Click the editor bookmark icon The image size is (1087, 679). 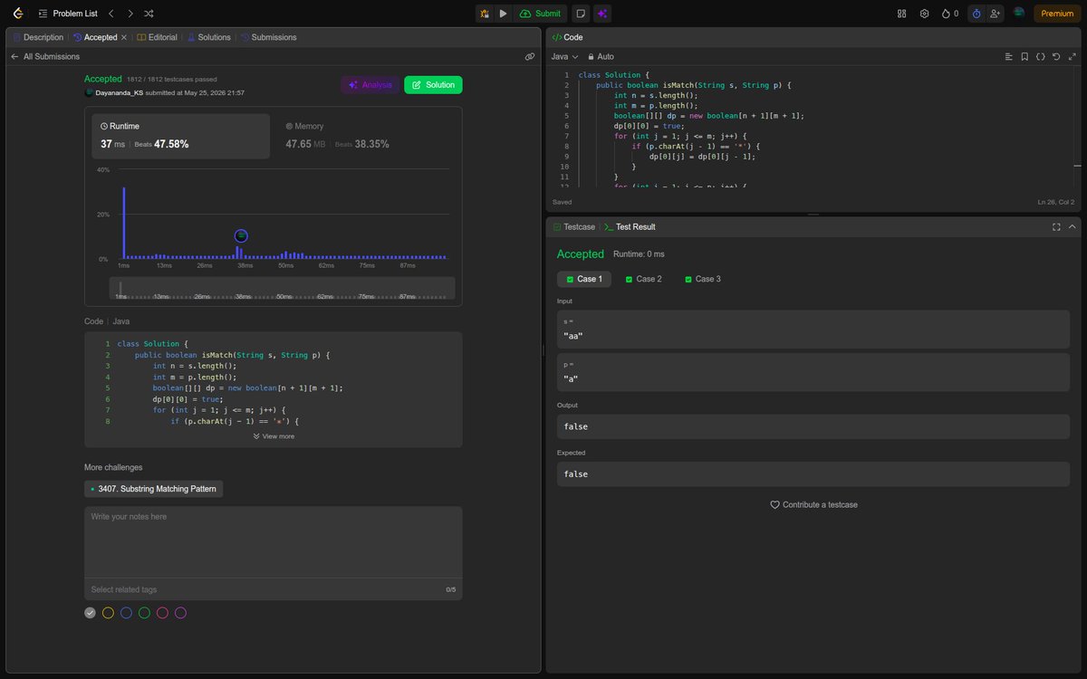[x=1024, y=56]
